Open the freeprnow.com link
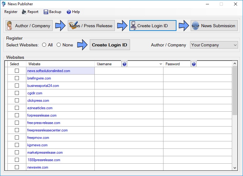Viewport: 243px width, 176px height. point(38,138)
